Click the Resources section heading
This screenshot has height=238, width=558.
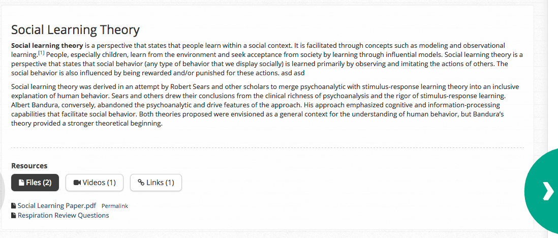(29, 166)
